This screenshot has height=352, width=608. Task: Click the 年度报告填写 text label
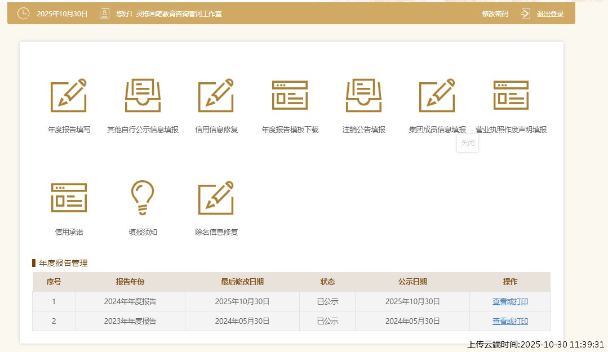(69, 130)
